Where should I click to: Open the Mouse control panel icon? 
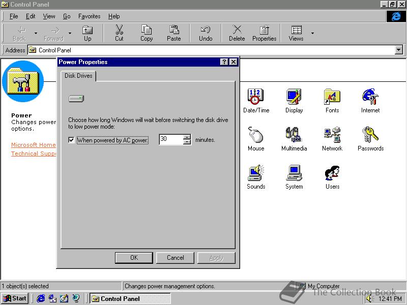coord(256,138)
